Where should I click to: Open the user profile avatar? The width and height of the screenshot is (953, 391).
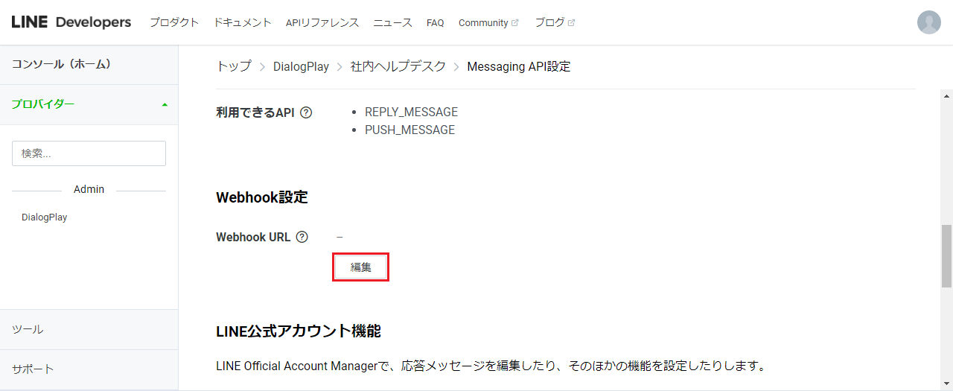point(929,22)
